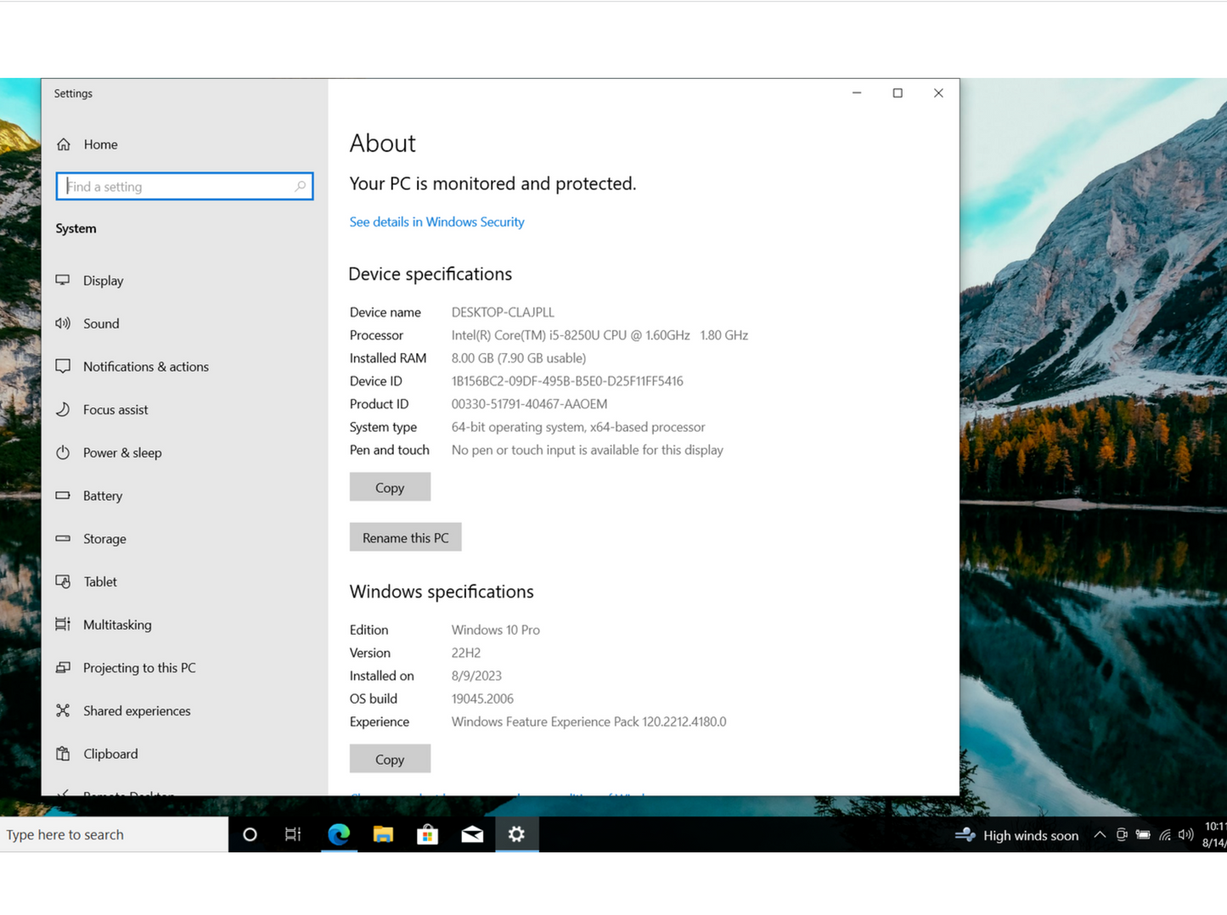
Task: Open Power & sleep settings
Action: 121,452
